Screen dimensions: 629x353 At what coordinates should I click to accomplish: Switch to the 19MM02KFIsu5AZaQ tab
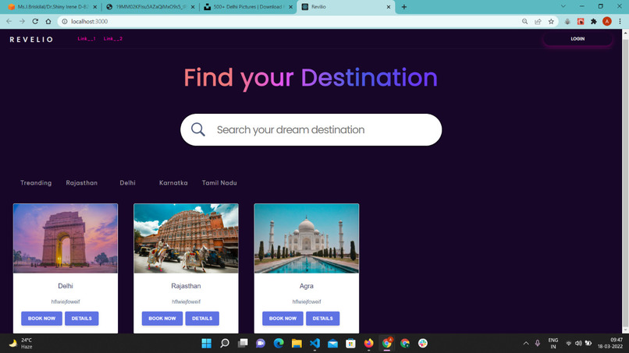tap(151, 7)
